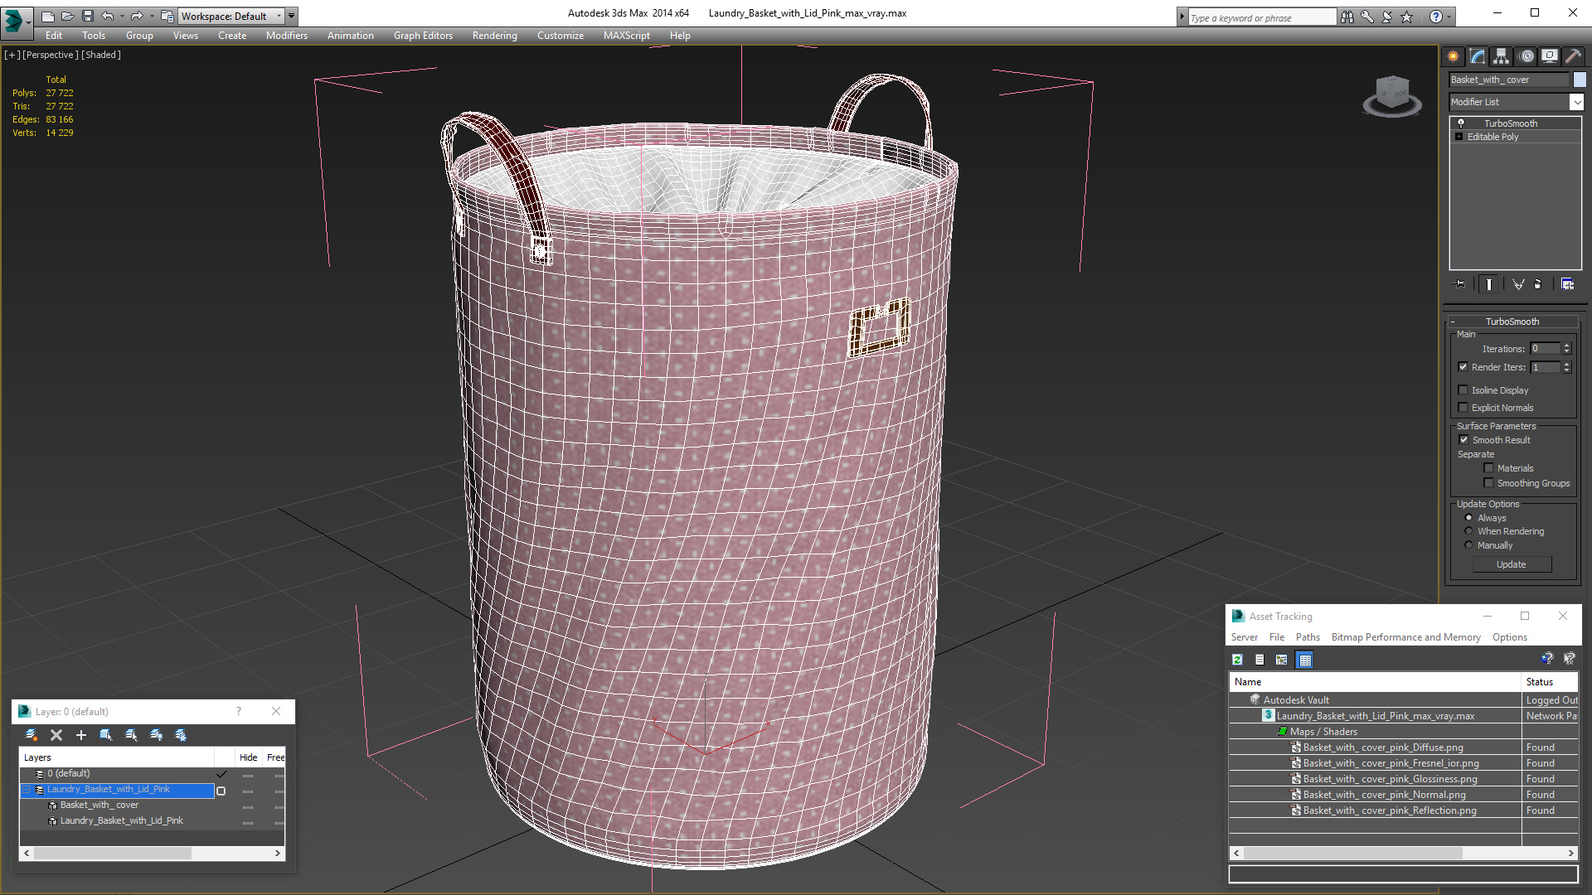
Task: Expand the Editable Poly sub-objects
Action: pyautogui.click(x=1459, y=137)
